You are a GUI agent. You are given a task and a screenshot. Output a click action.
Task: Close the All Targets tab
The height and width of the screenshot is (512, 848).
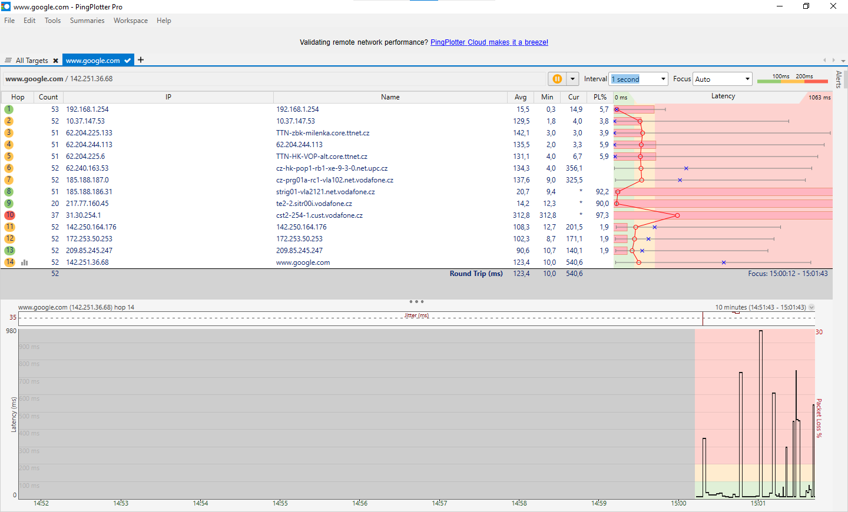pos(55,61)
